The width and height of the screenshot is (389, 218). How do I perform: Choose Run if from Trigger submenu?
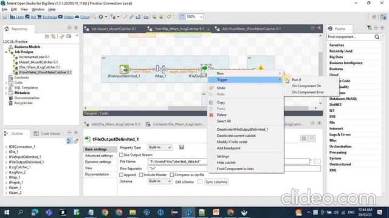coord(297,79)
